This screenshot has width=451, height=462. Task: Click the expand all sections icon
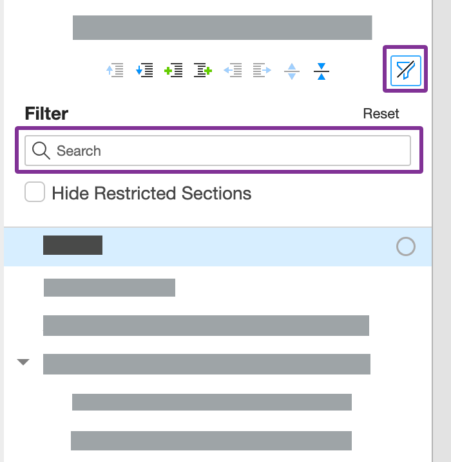[x=292, y=71]
